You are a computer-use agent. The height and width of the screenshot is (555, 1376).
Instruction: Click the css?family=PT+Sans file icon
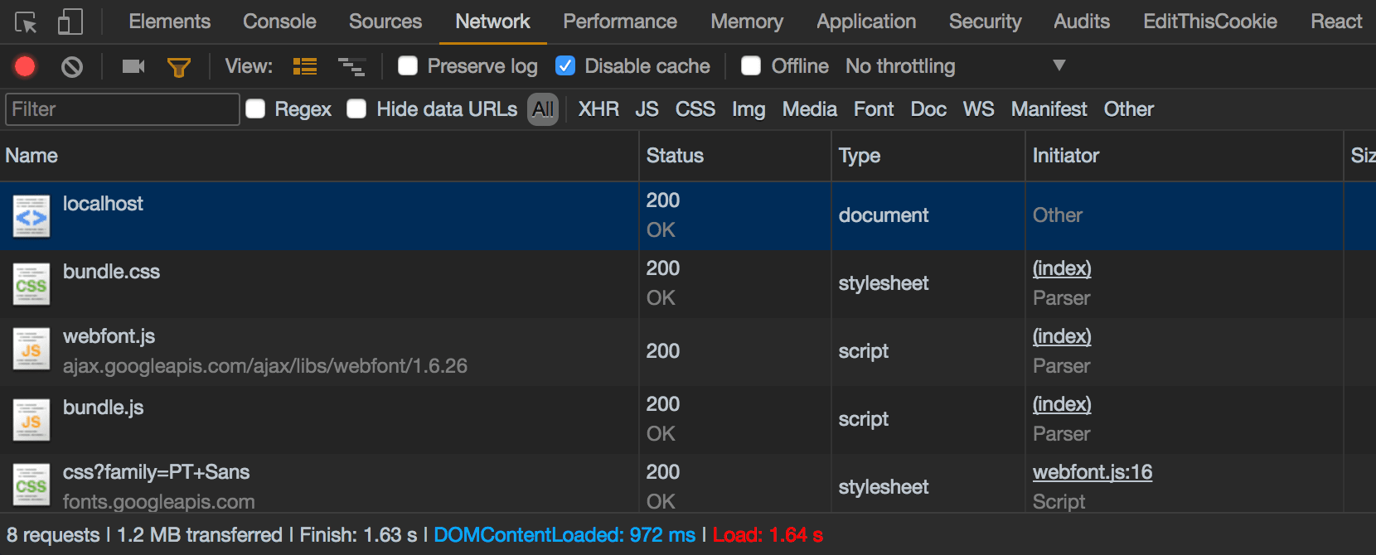point(31,485)
